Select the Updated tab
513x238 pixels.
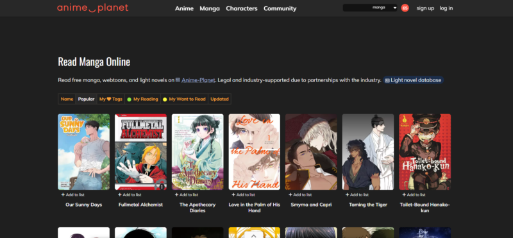point(219,99)
